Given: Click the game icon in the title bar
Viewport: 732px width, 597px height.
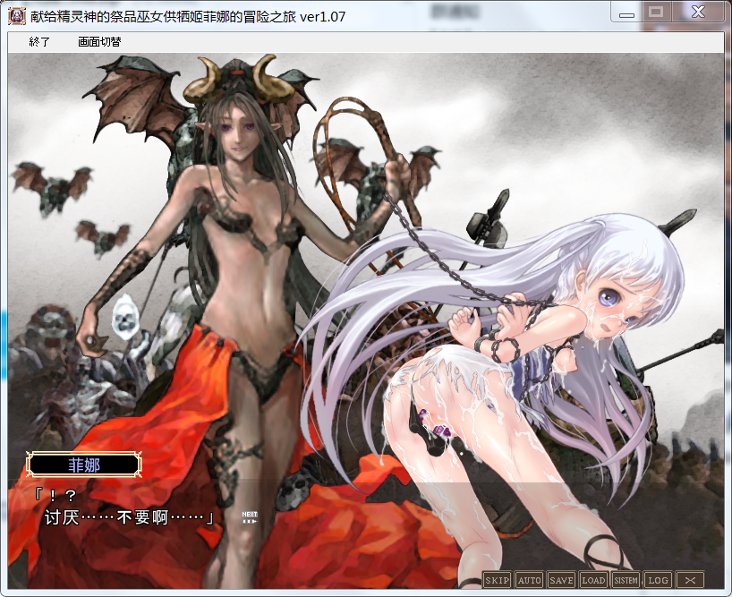Looking at the screenshot, I should [16, 16].
